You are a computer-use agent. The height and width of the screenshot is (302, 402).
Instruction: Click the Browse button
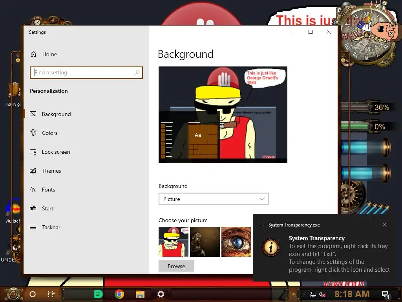coord(176,266)
